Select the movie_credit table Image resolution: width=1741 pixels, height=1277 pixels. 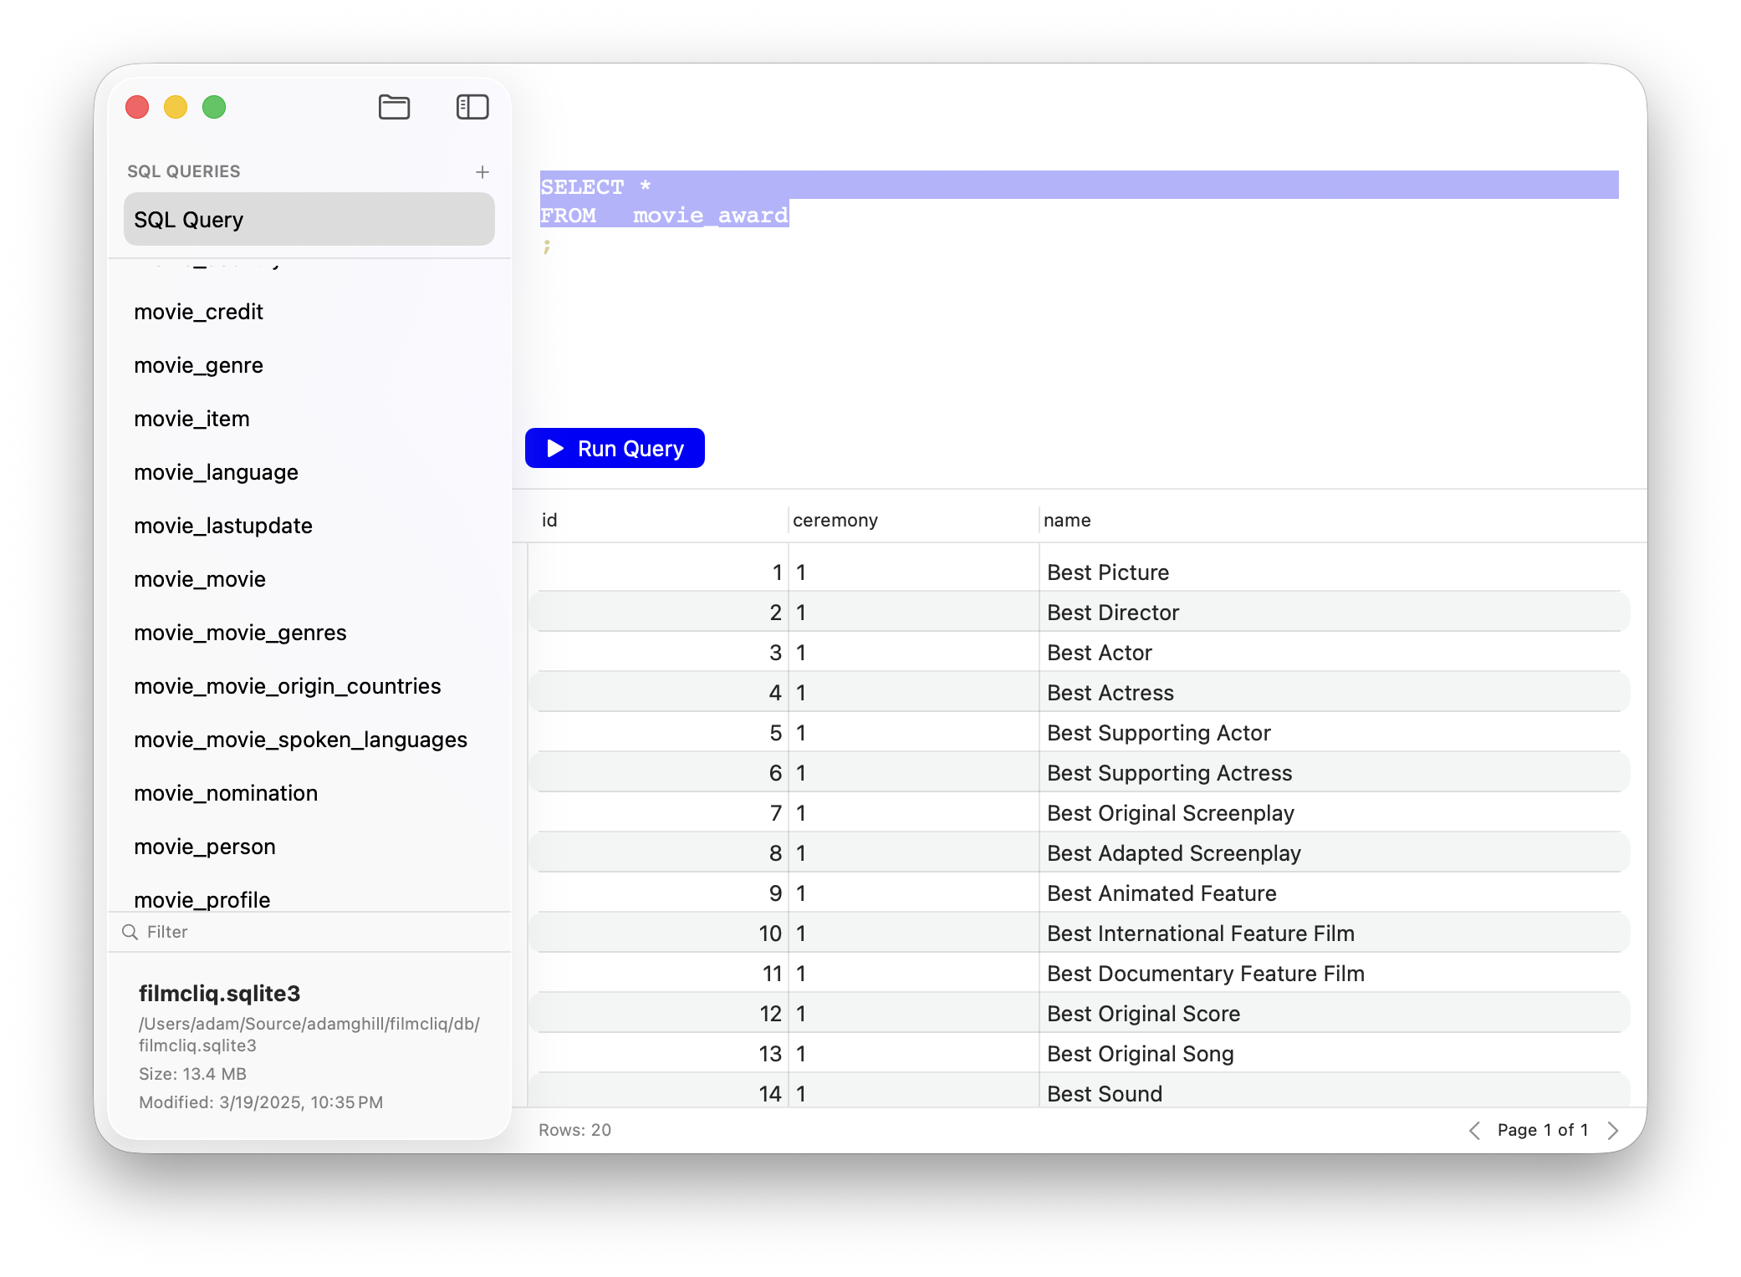tap(198, 311)
